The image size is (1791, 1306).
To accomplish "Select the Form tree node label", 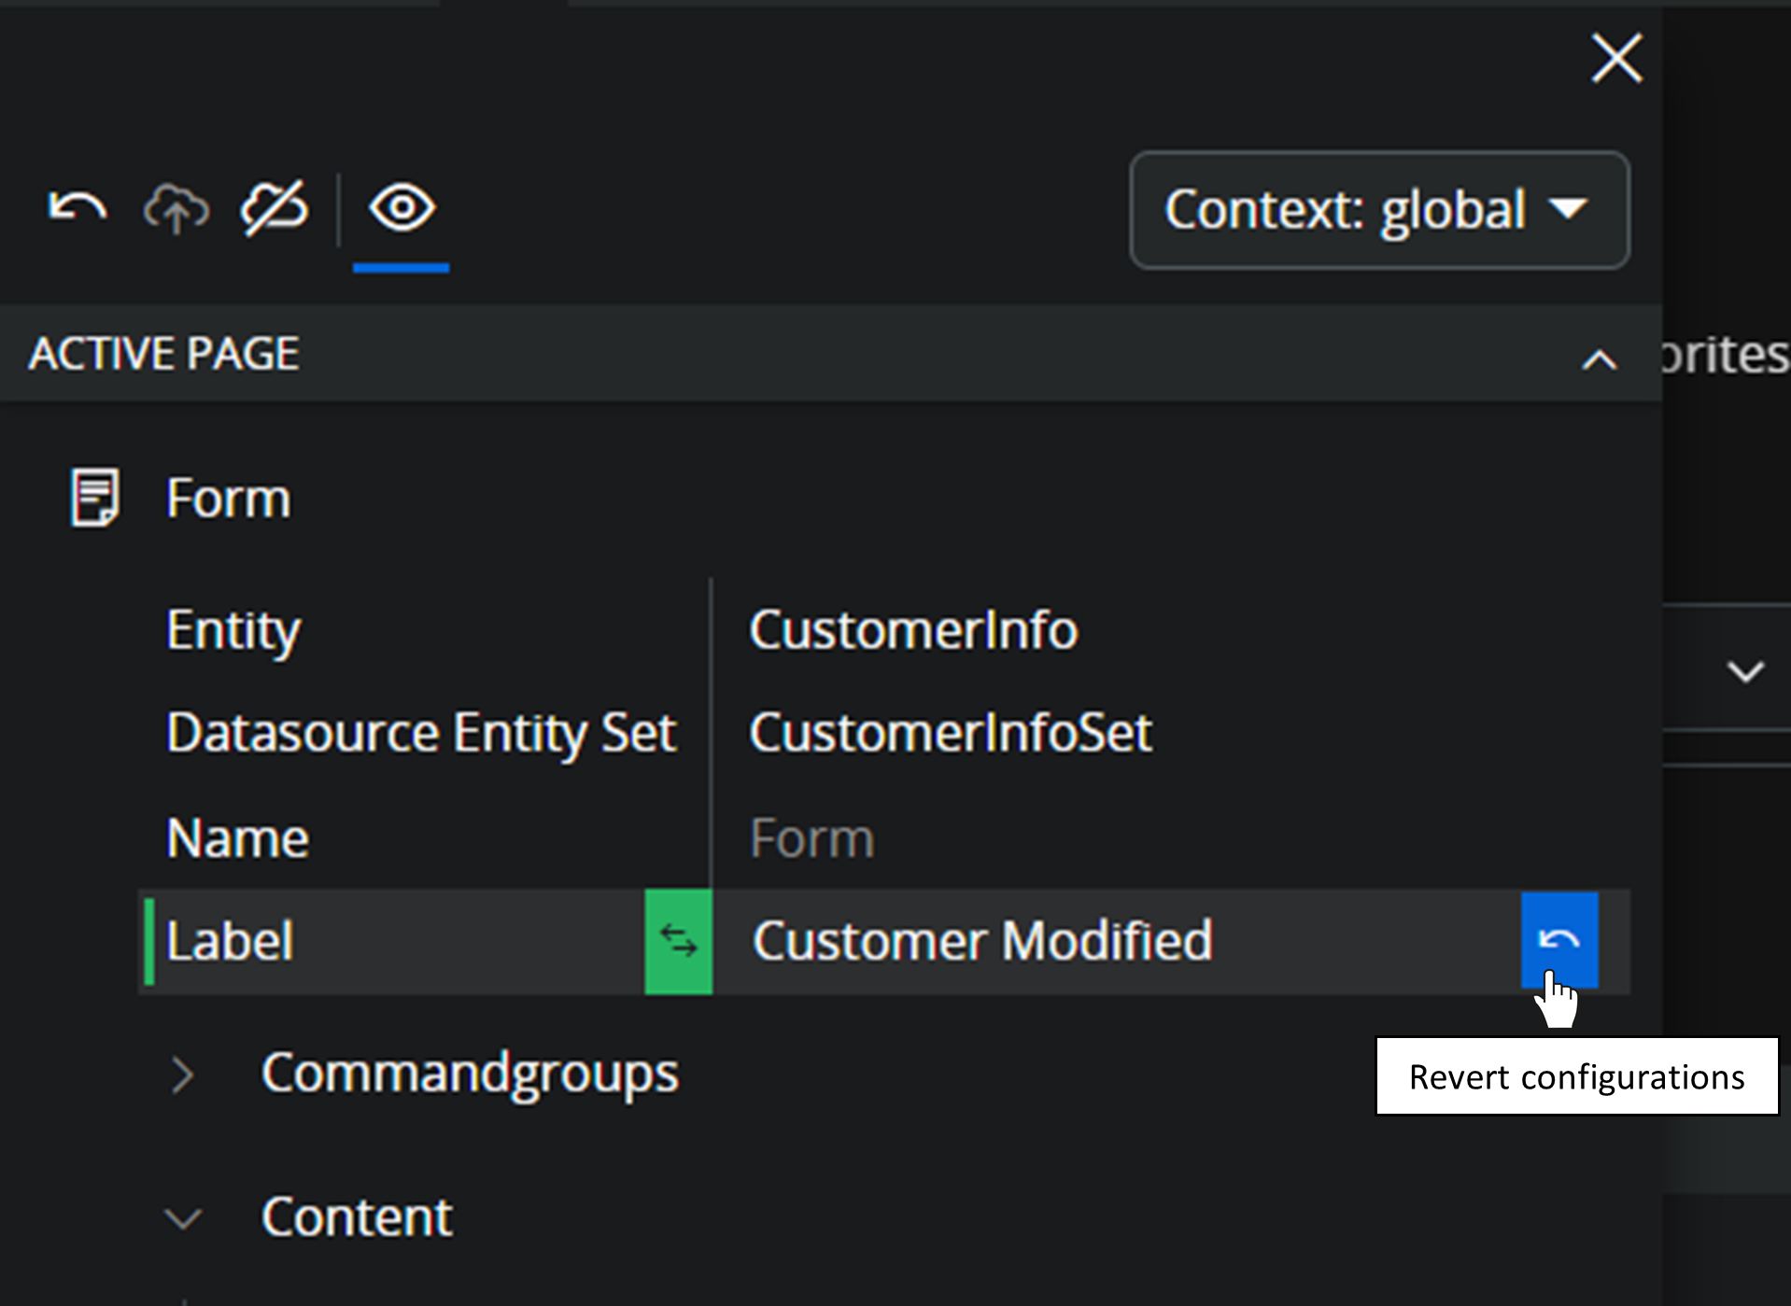I will (x=228, y=498).
